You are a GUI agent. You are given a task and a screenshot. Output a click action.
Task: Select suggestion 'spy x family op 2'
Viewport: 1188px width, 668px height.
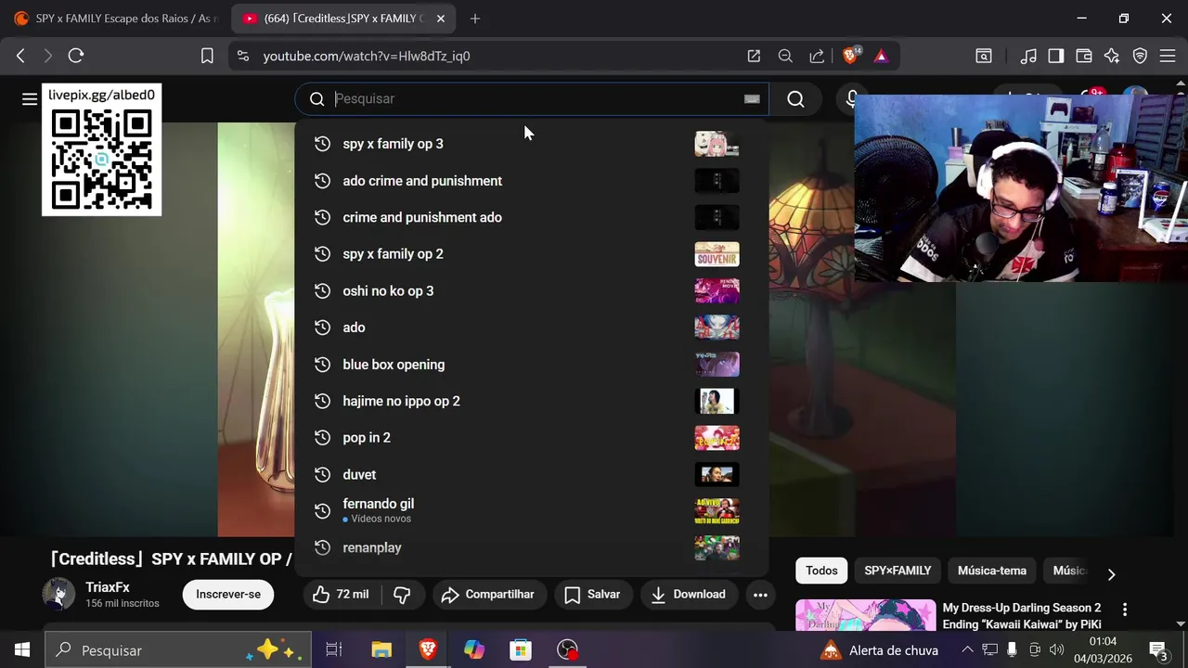click(531, 254)
